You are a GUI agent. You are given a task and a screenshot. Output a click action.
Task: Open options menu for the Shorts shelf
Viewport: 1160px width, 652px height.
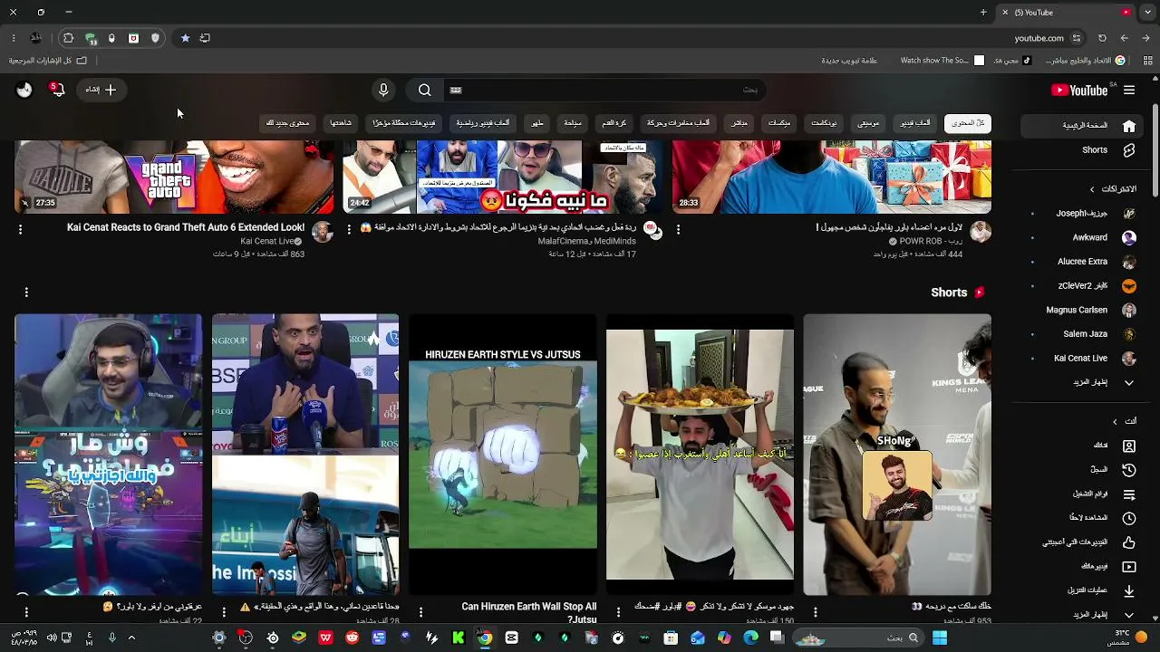point(26,292)
